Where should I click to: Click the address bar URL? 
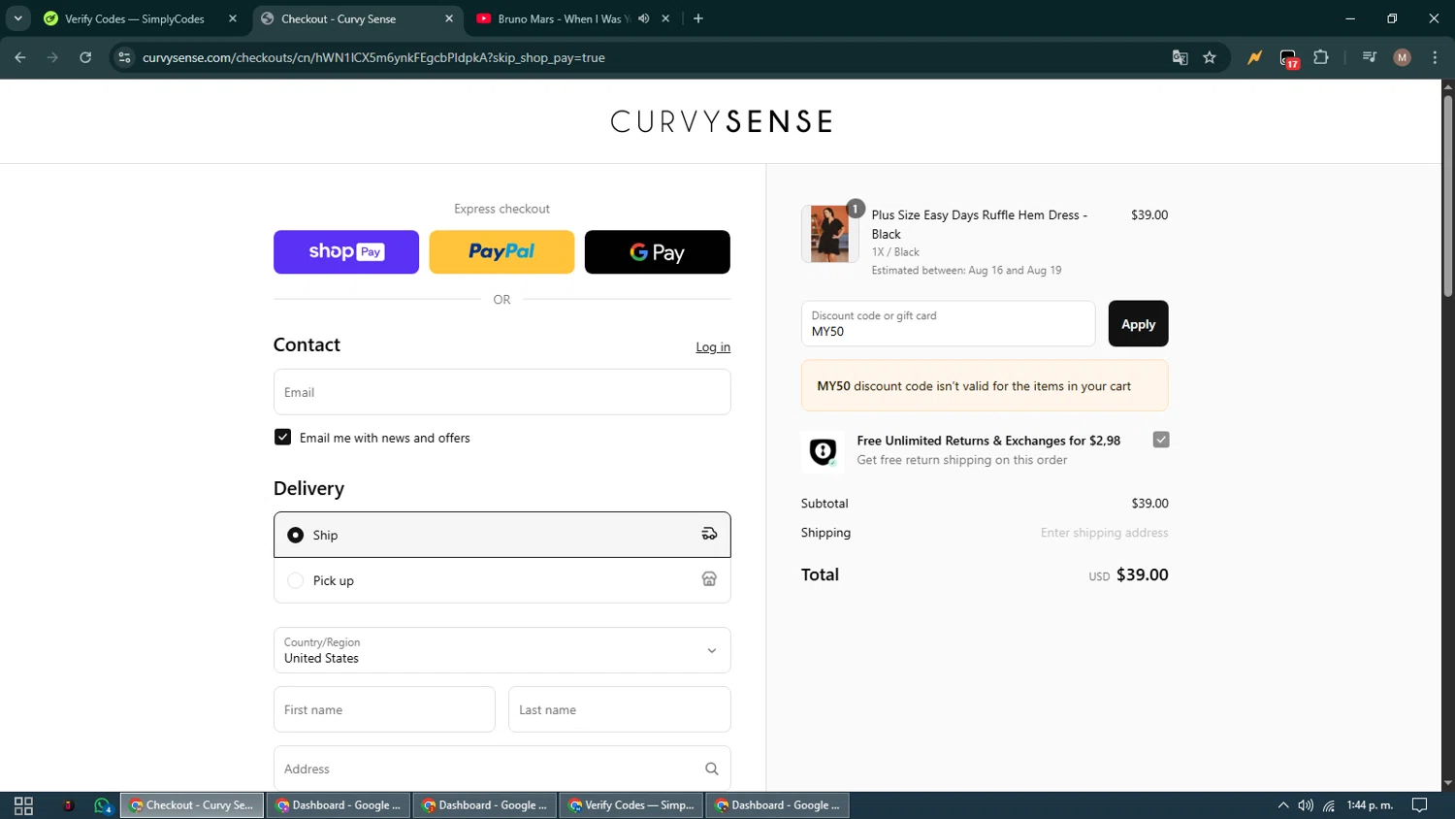click(x=373, y=57)
